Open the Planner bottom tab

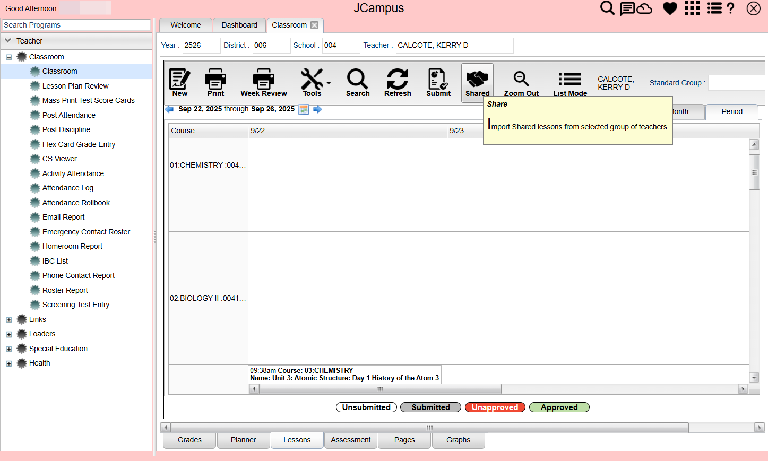click(x=243, y=440)
